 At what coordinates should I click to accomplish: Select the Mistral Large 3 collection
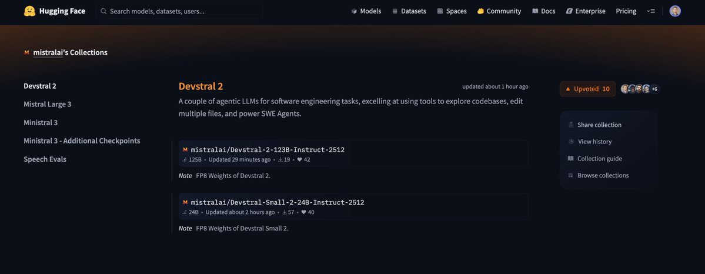click(x=47, y=104)
